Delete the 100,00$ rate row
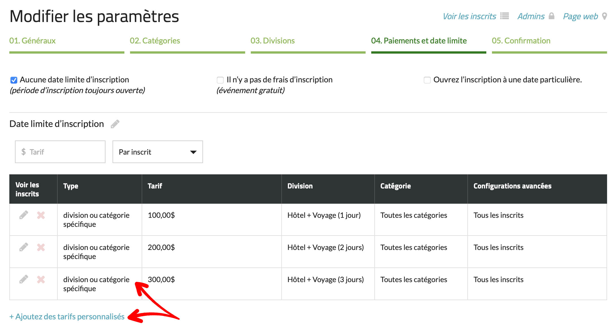613x325 pixels. [41, 215]
